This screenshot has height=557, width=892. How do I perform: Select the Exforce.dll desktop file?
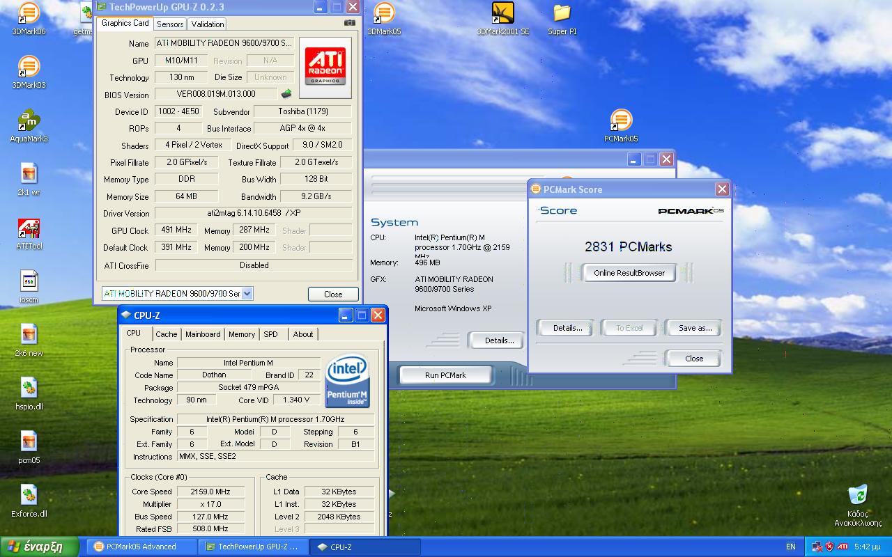coord(29,501)
